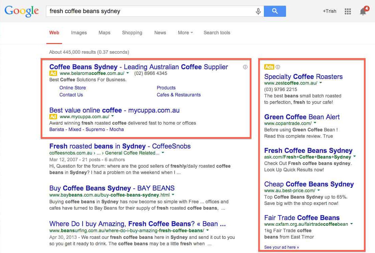Expand arrow beside coffeesnobs.com.au breadcrumb
Viewport: 375px width, 253px height.
tap(163, 153)
